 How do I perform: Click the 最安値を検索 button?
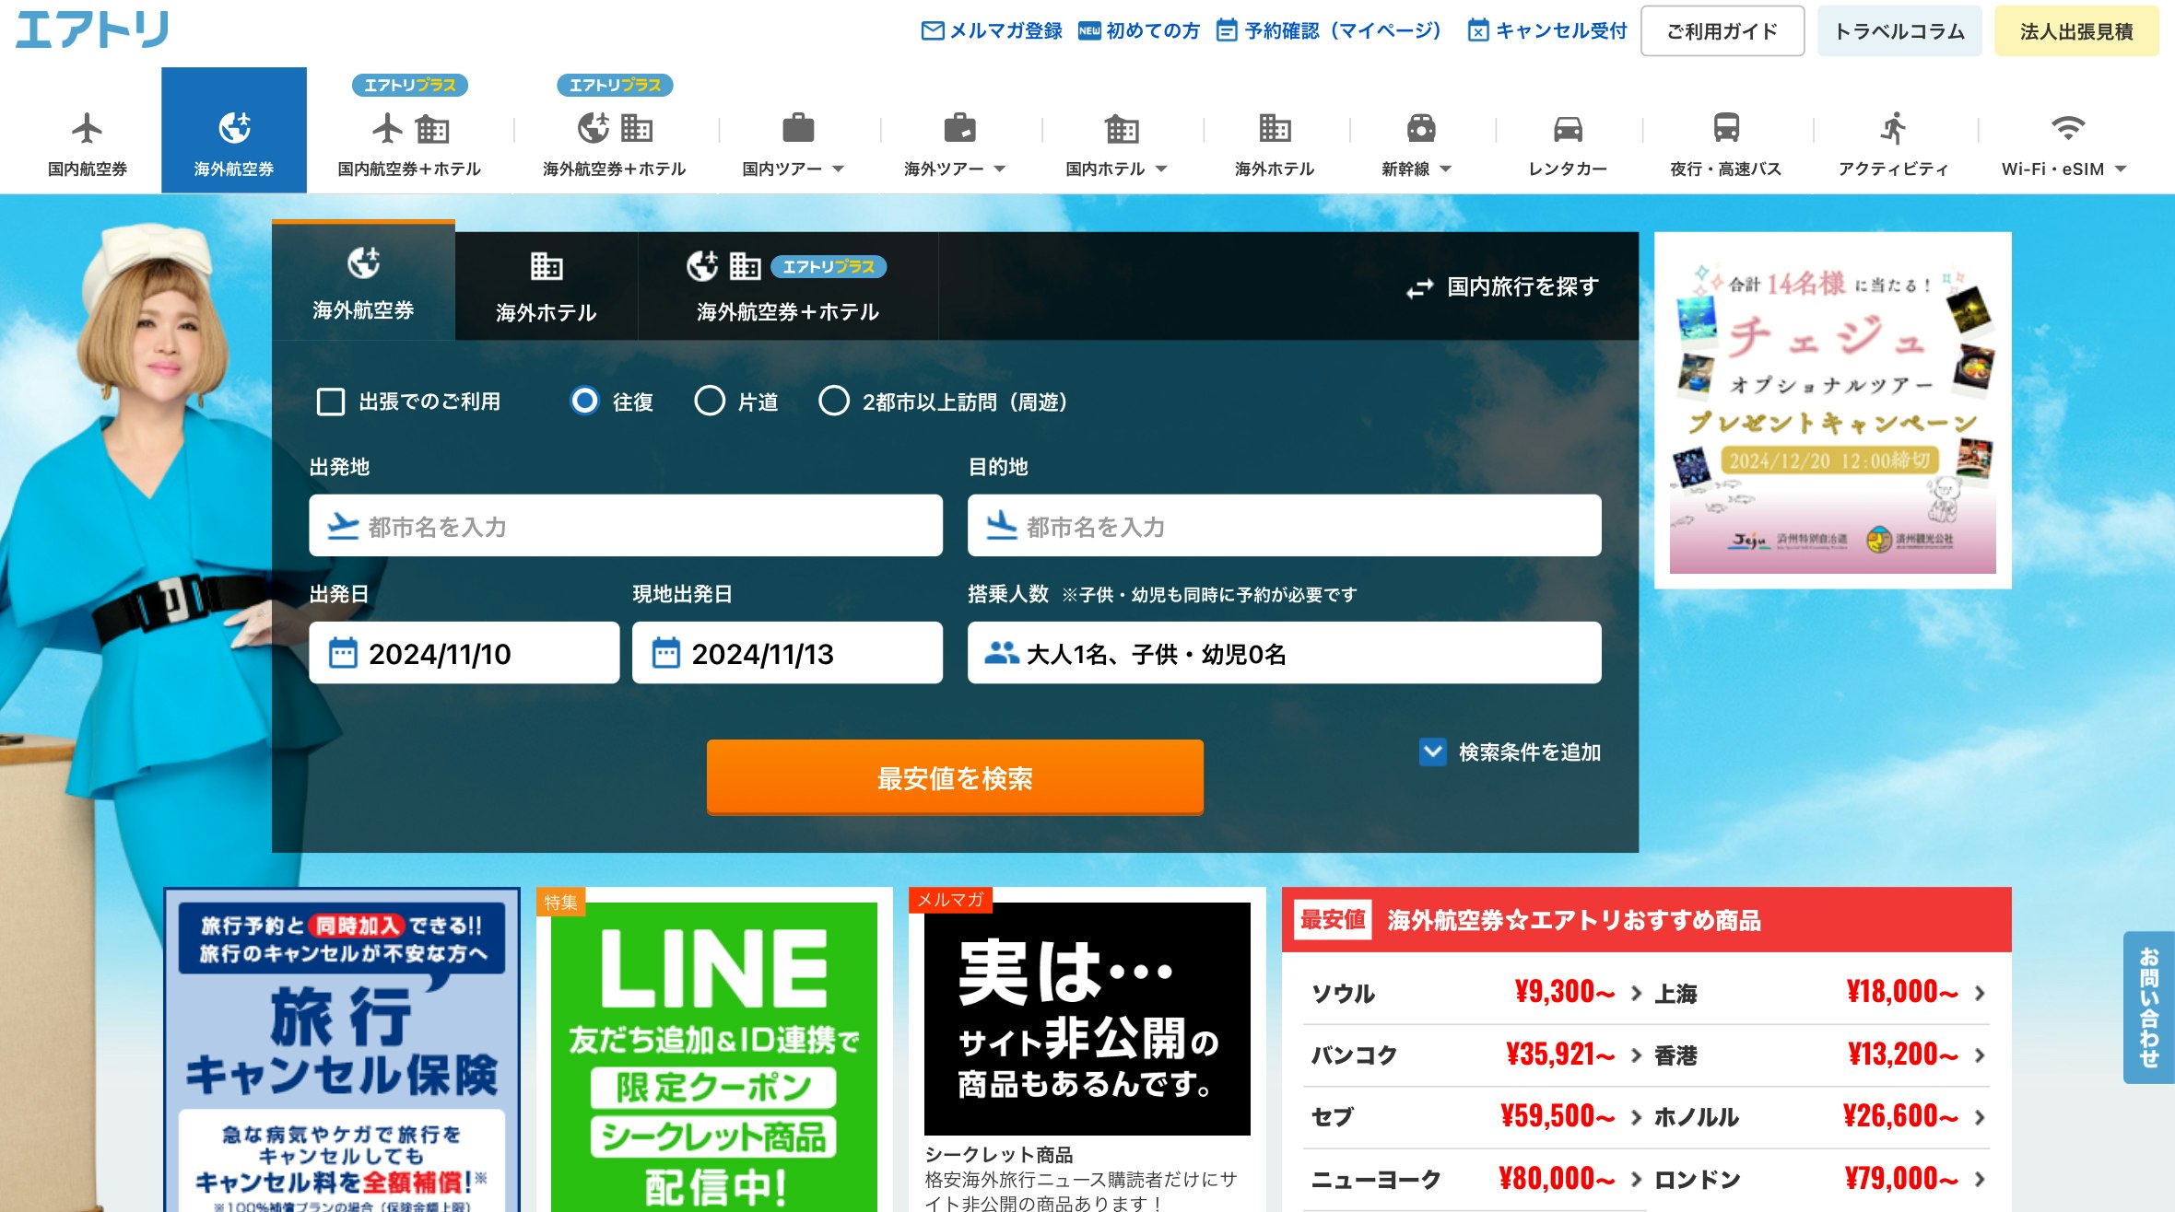coord(955,778)
